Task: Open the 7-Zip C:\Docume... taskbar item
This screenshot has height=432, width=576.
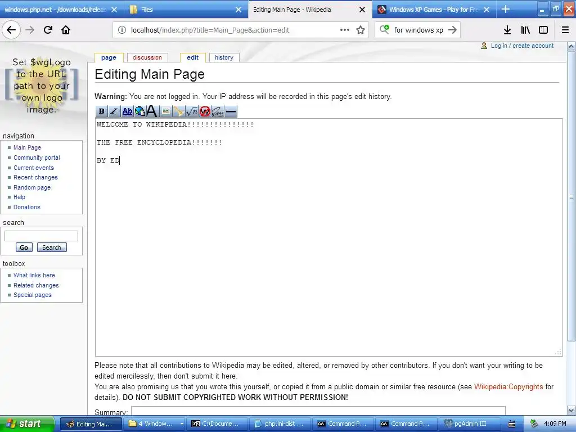Action: (x=217, y=424)
